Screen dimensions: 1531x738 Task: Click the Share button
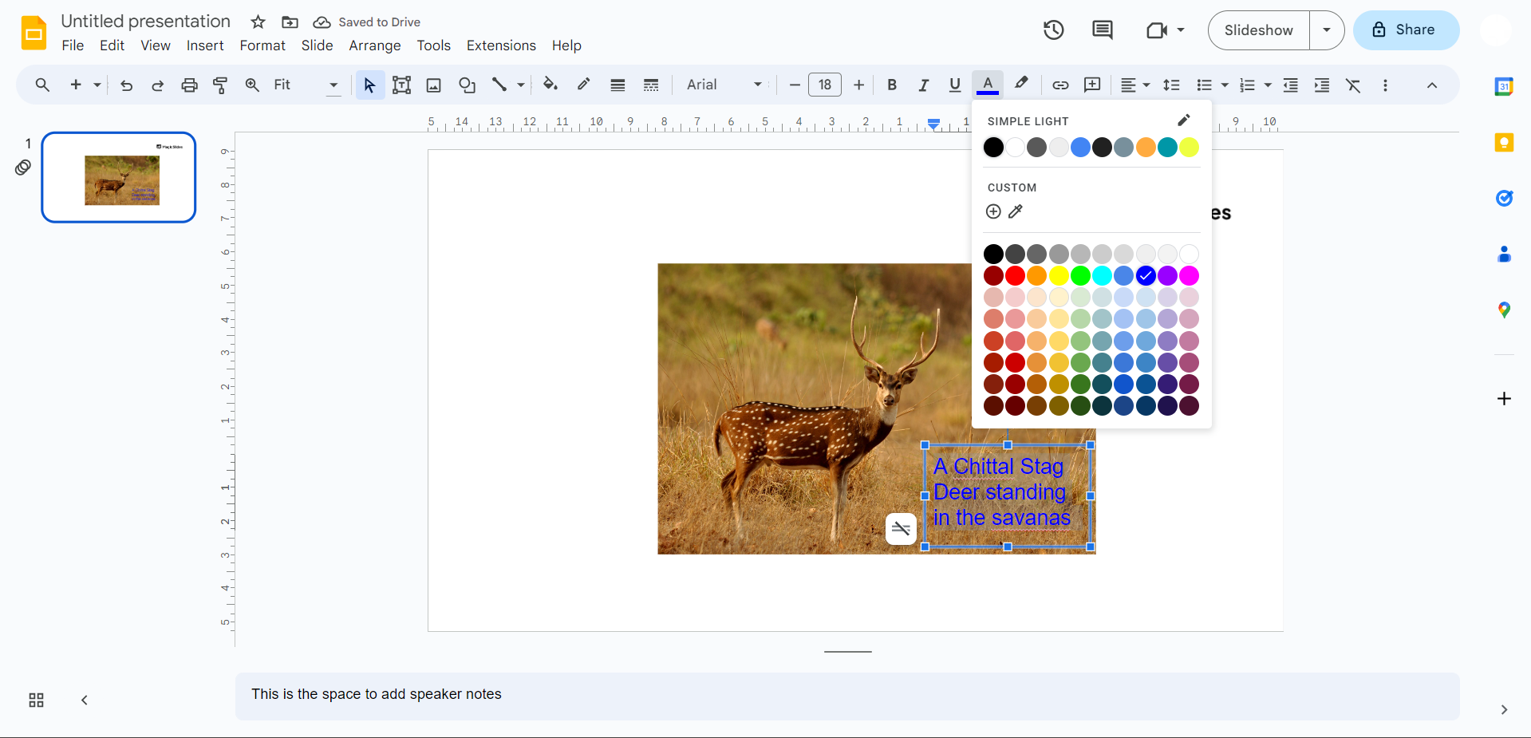click(1406, 30)
